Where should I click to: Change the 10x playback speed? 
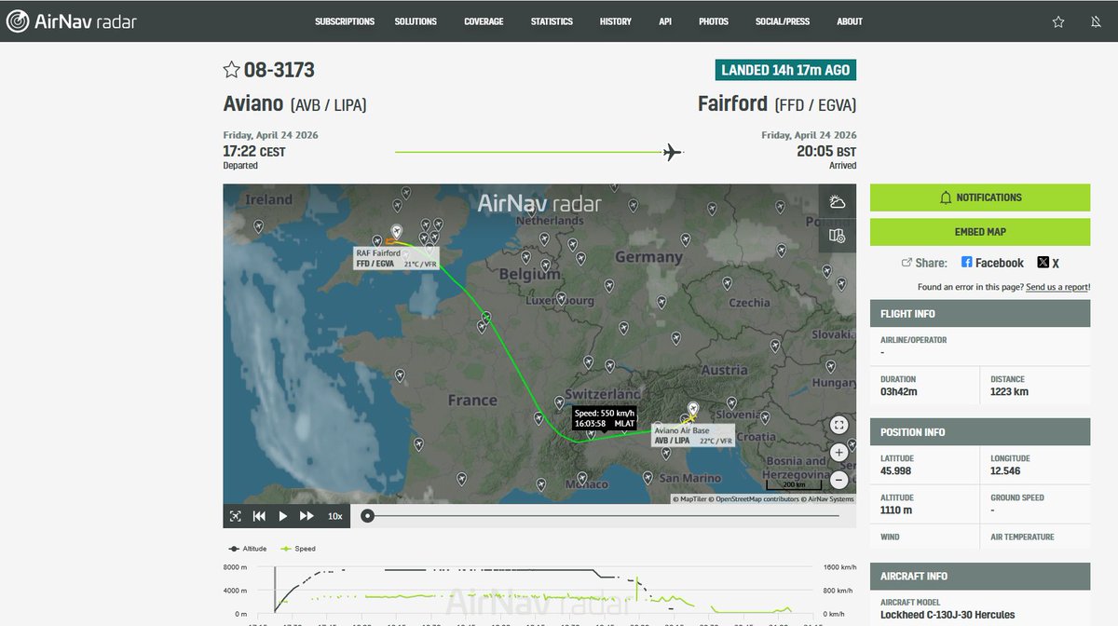click(x=334, y=516)
